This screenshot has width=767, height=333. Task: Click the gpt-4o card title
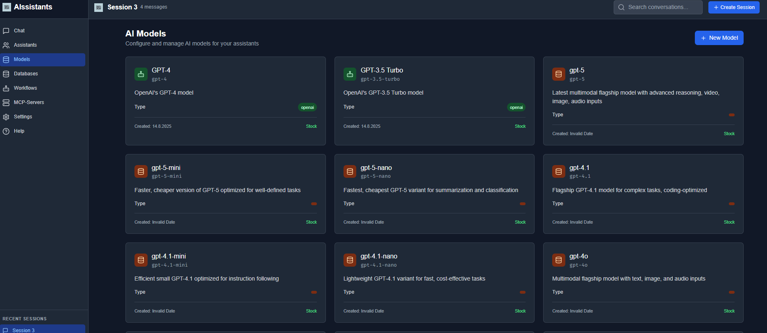[x=578, y=256]
